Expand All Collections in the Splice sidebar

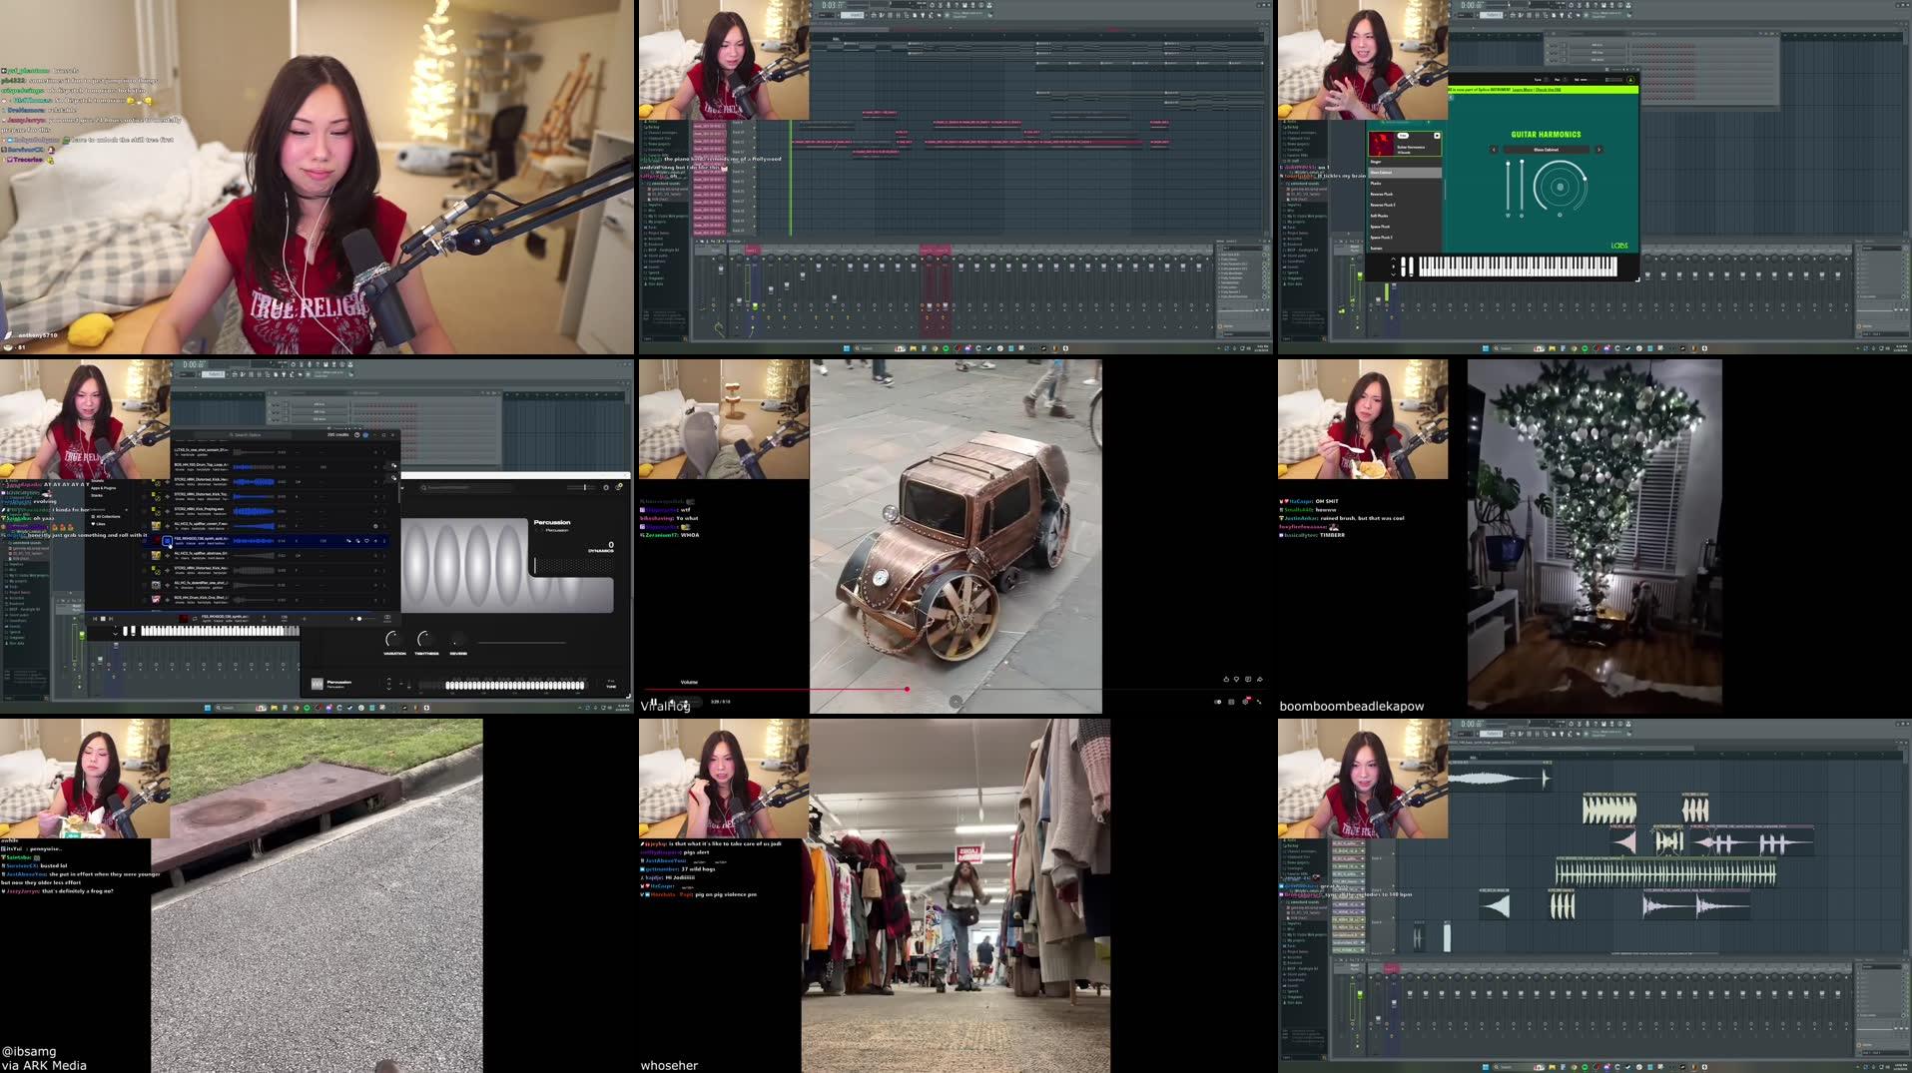coord(108,517)
